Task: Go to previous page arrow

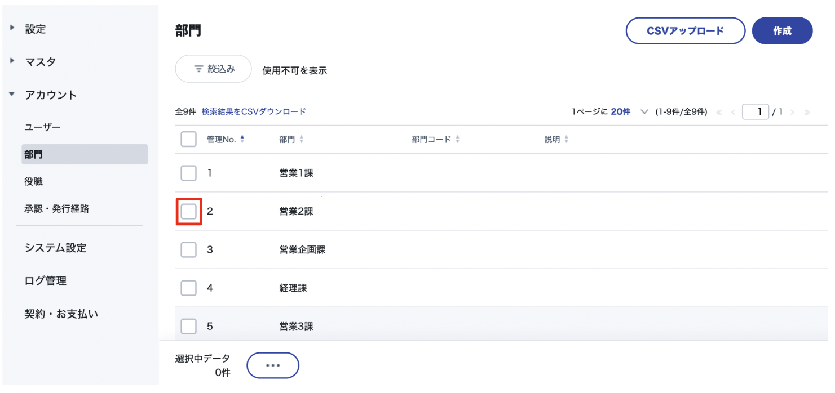Action: (x=733, y=112)
